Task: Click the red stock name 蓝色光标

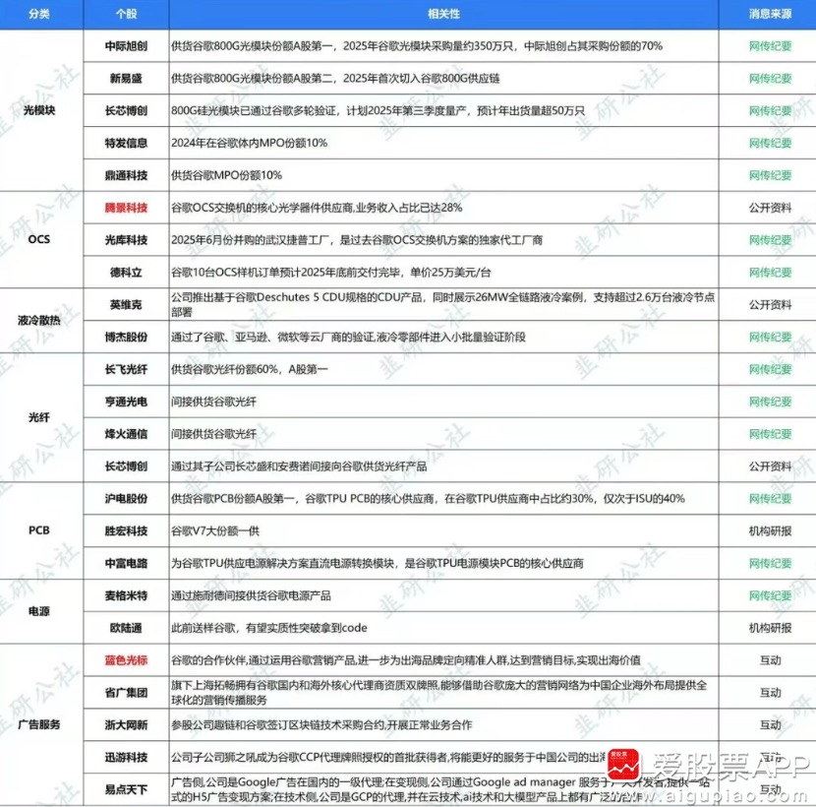Action: [126, 659]
